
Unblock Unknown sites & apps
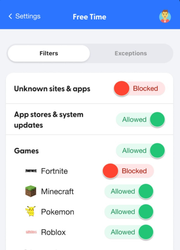(139, 88)
